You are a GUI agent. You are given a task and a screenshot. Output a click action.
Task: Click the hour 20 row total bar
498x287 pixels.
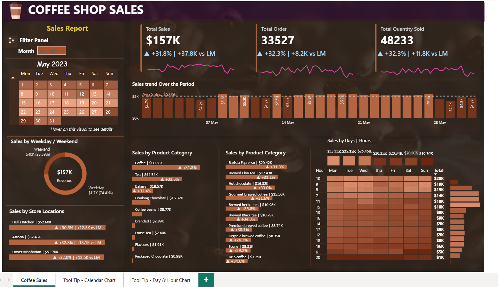[451, 261]
